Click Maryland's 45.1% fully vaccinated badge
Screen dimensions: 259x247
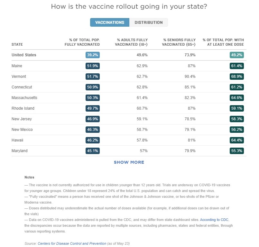(x=93, y=151)
